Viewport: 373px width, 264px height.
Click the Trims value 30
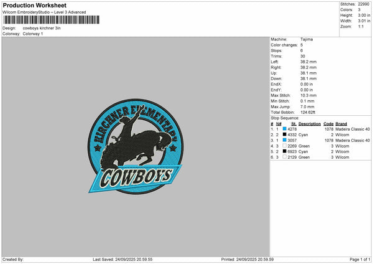tap(303, 56)
